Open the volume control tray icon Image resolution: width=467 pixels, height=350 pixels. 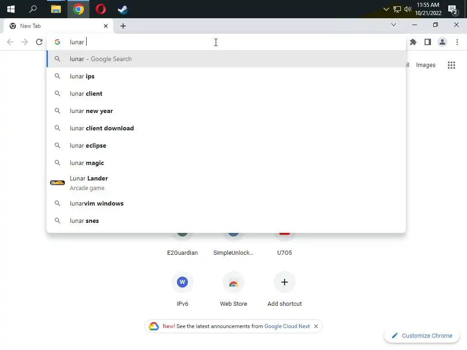[x=408, y=9]
